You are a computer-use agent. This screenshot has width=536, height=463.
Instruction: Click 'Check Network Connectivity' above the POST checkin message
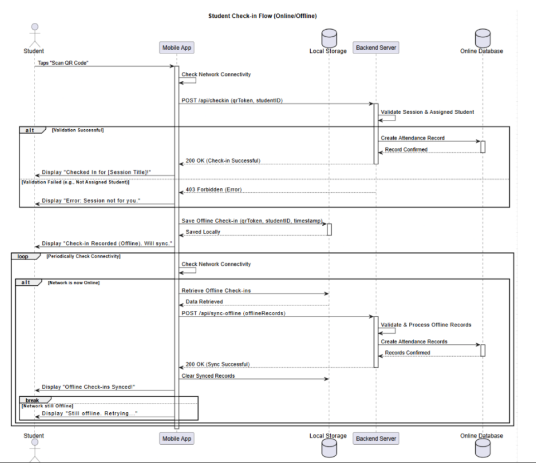coord(216,74)
